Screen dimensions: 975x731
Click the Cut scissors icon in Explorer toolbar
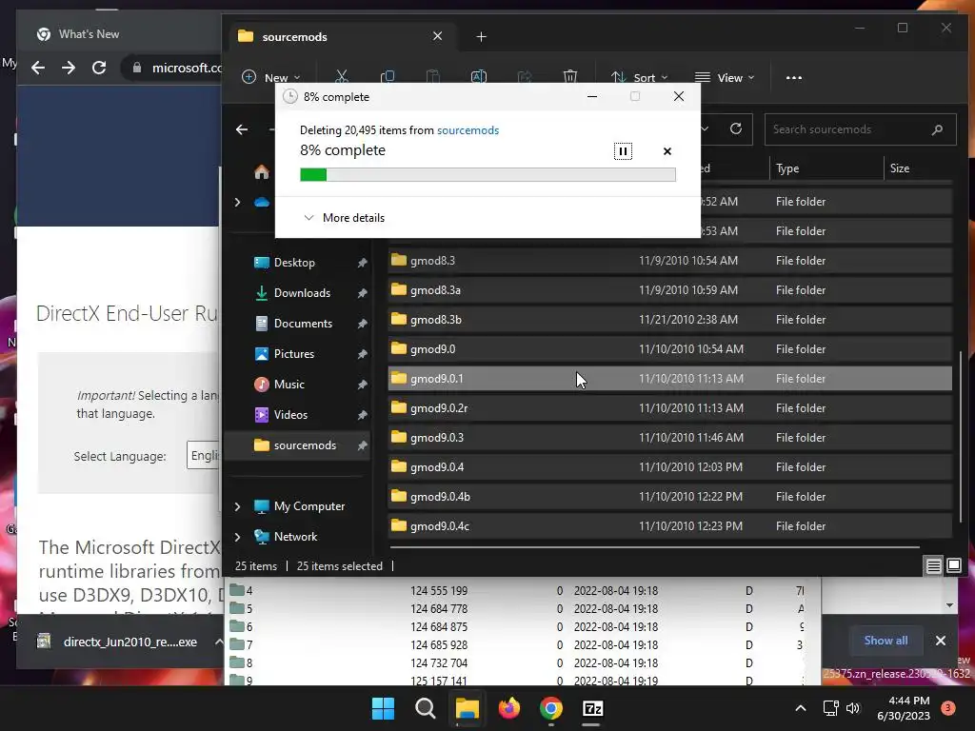(342, 76)
